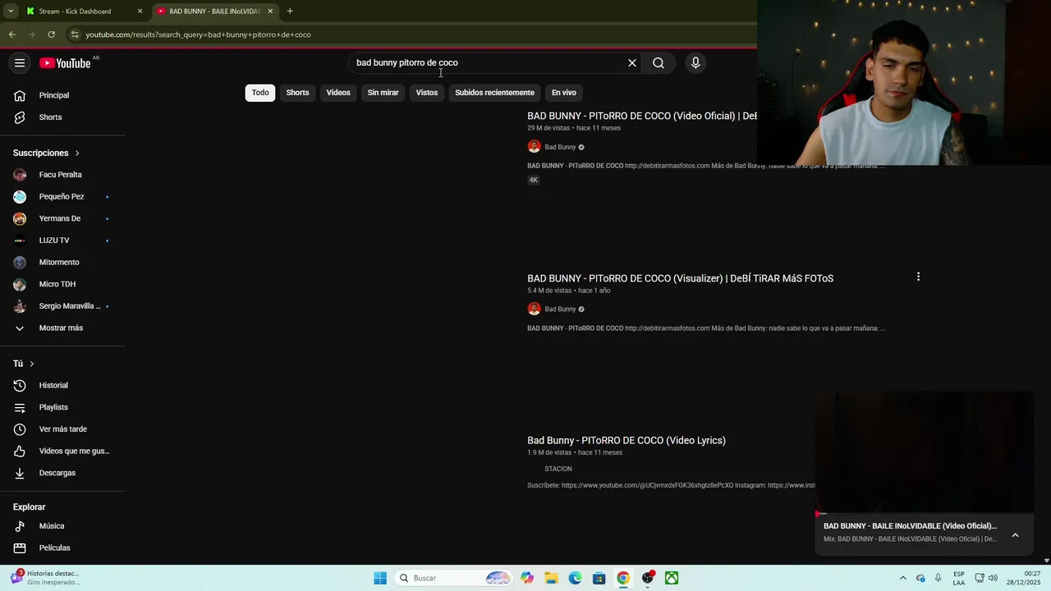This screenshot has width=1051, height=591.
Task: Open the PIToRRO DE COCO Video Oficial result
Action: (x=641, y=116)
